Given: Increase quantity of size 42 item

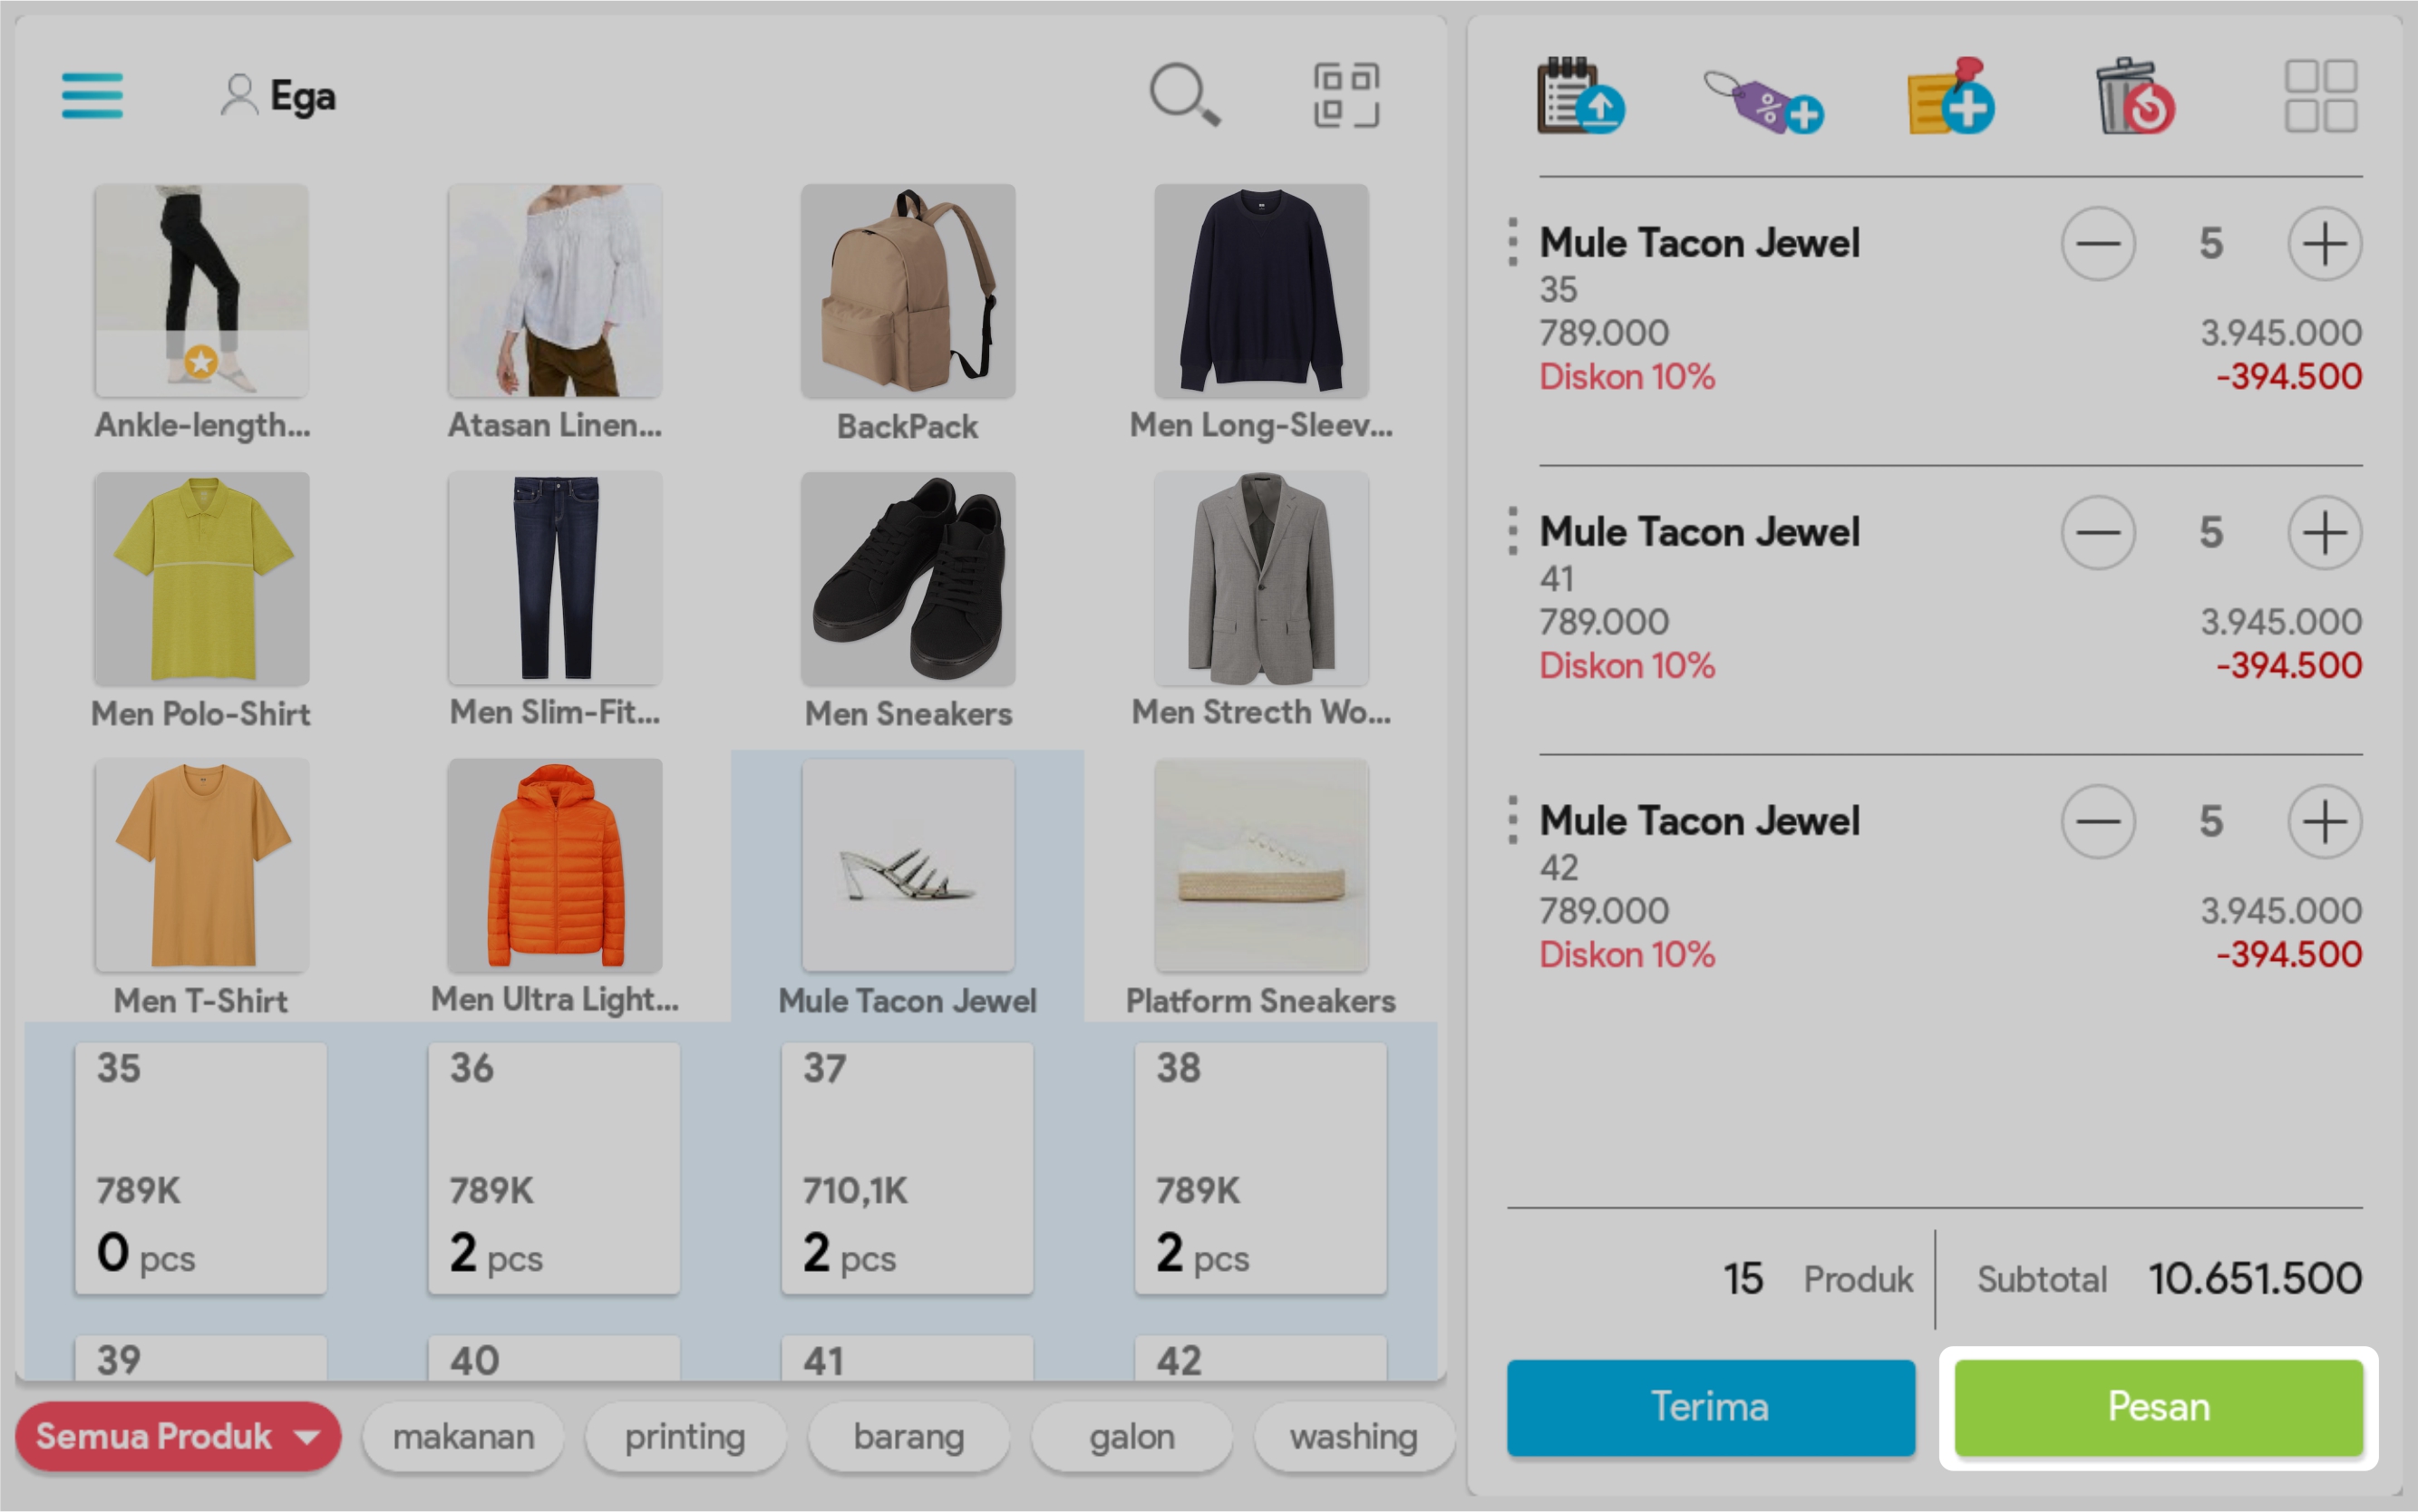Looking at the screenshot, I should tap(2324, 822).
